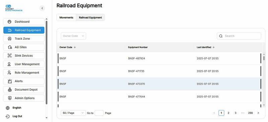
Task: Click the pagination ellipsis to skip pages
Action: click(x=243, y=113)
